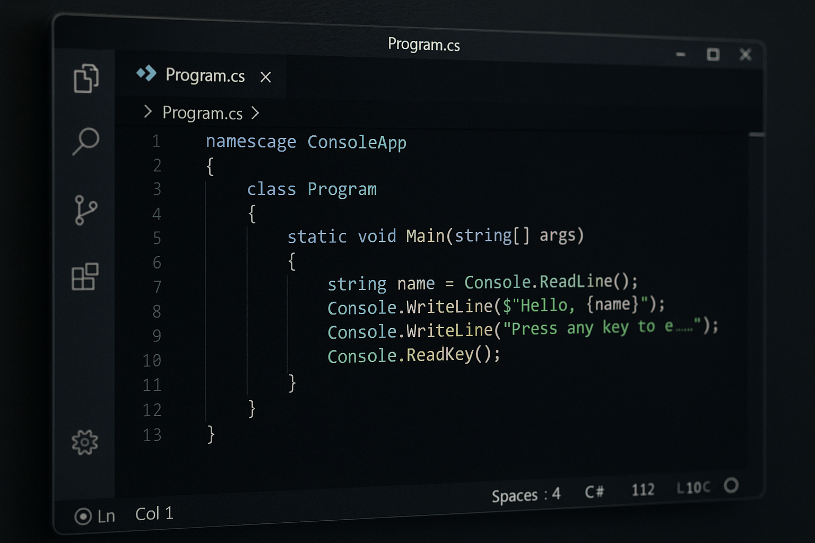
Task: Click the Program.cs window title text
Action: point(424,44)
